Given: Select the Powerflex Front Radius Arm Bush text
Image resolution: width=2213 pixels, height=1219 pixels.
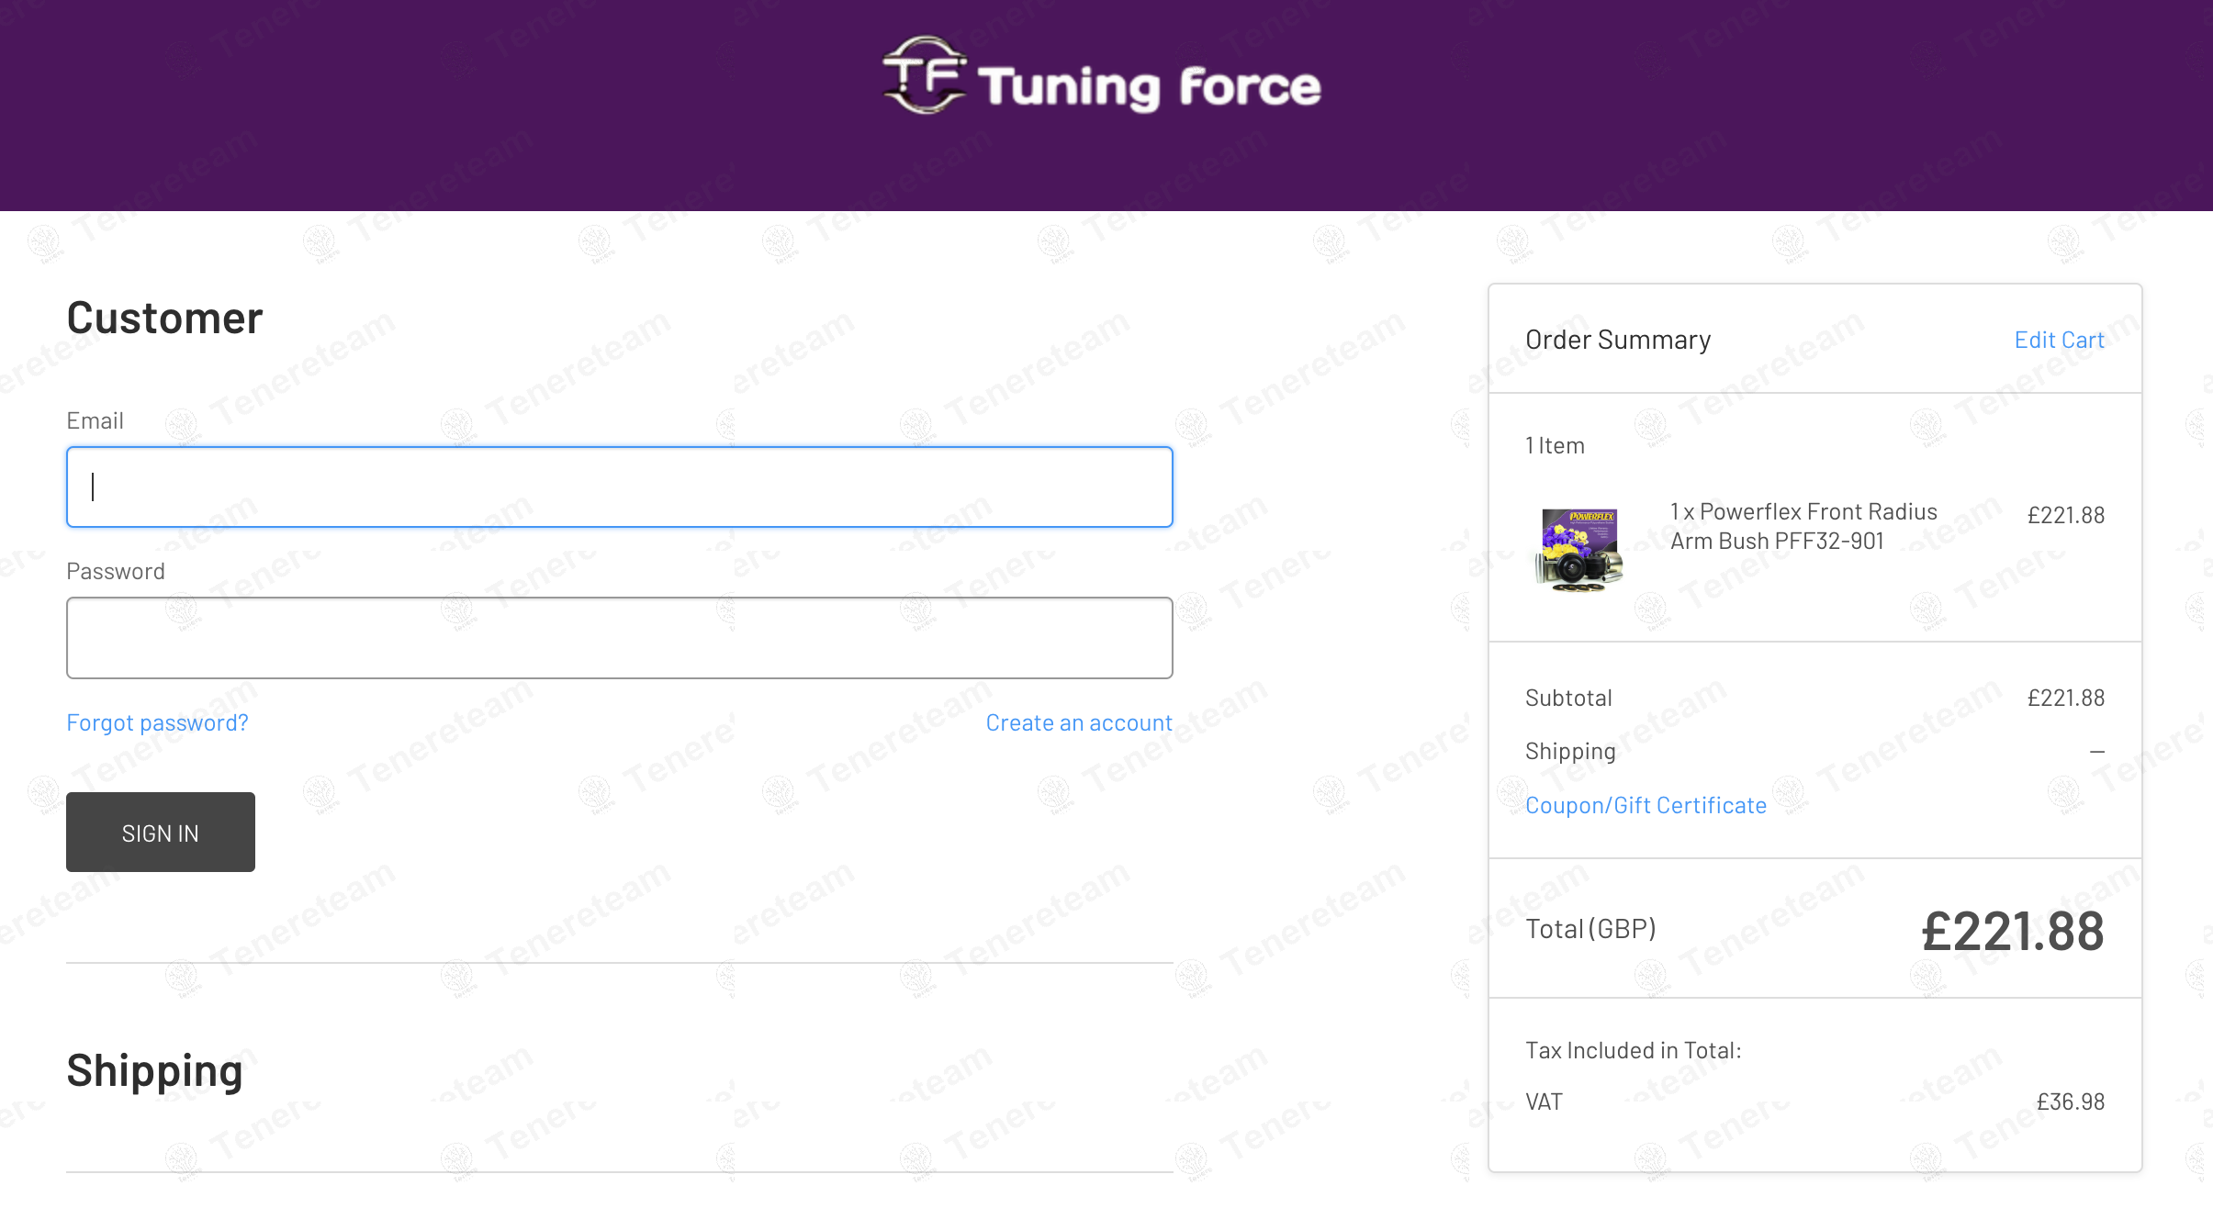Looking at the screenshot, I should pos(1803,526).
